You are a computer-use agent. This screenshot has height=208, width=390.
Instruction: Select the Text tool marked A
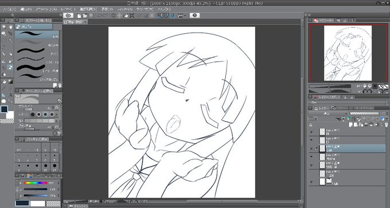tap(10, 95)
